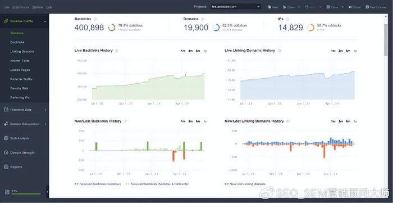Screen dimensions: 393x203
Task: Open the Referral Traffic page
Action: pos(21,79)
